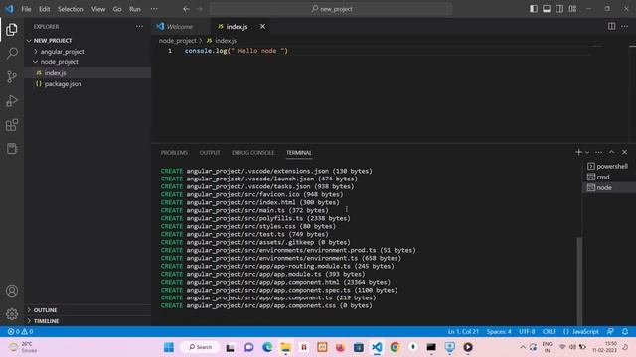
Task: Open the Go menu
Action: tap(117, 9)
